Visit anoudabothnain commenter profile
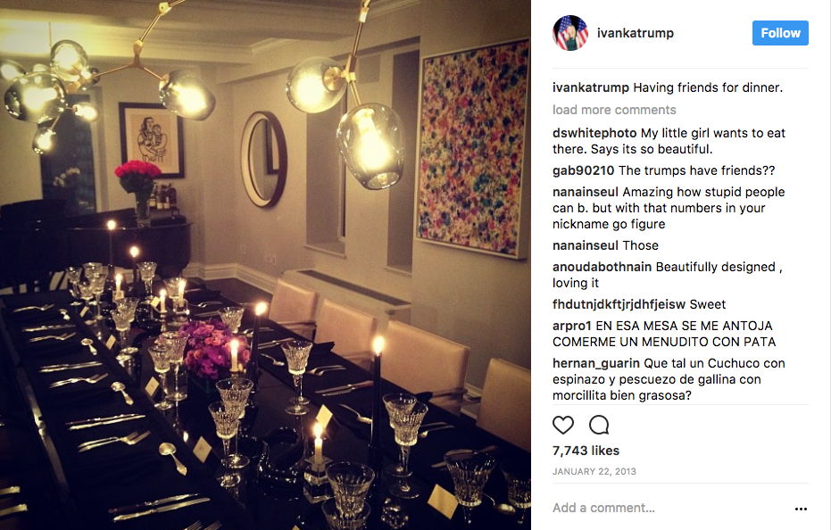Image resolution: width=831 pixels, height=530 pixels. tap(602, 267)
